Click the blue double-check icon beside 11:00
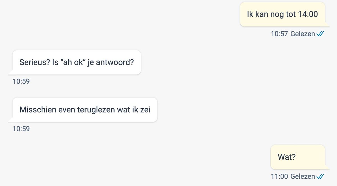Viewport: 337px width, 186px height. (320, 176)
